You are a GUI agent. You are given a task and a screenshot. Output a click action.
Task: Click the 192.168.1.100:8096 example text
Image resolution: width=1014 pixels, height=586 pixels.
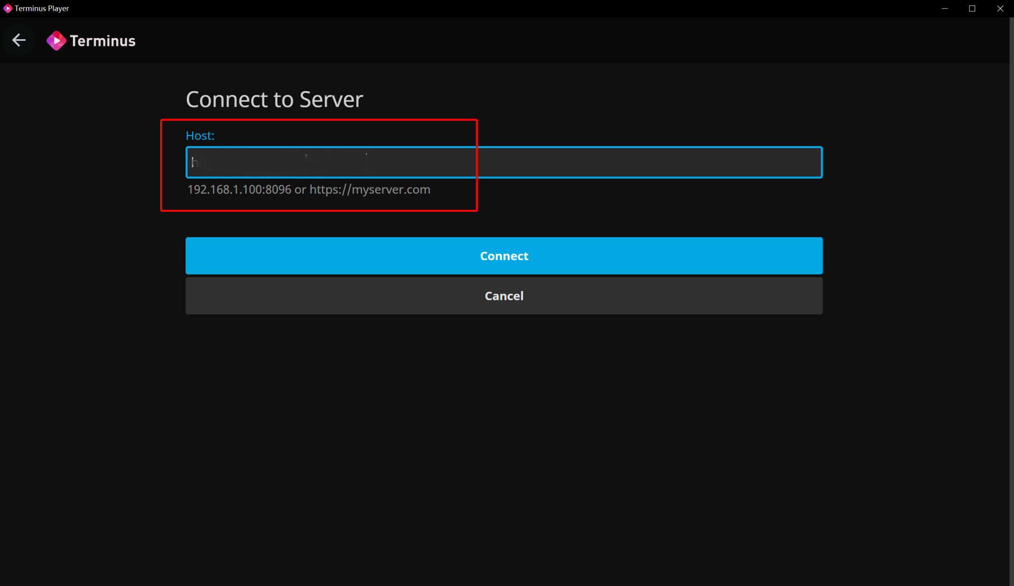(239, 189)
